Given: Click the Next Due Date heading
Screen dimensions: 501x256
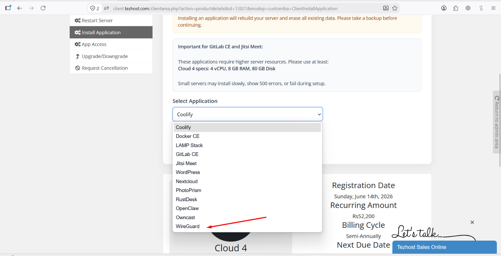Looking at the screenshot, I should click(363, 245).
